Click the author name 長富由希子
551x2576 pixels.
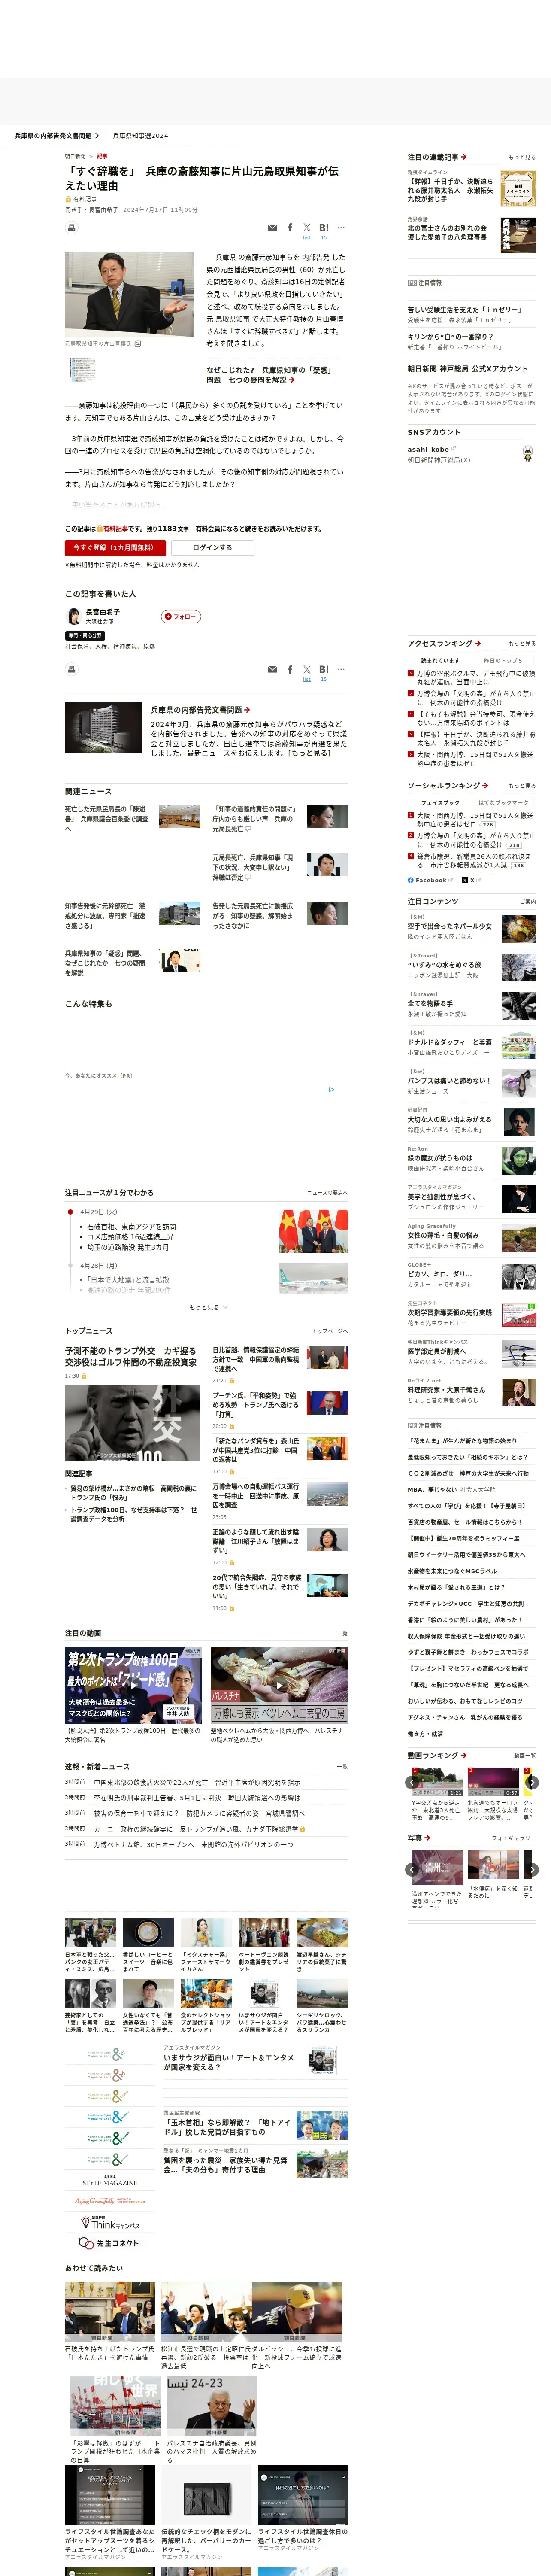[x=103, y=612]
